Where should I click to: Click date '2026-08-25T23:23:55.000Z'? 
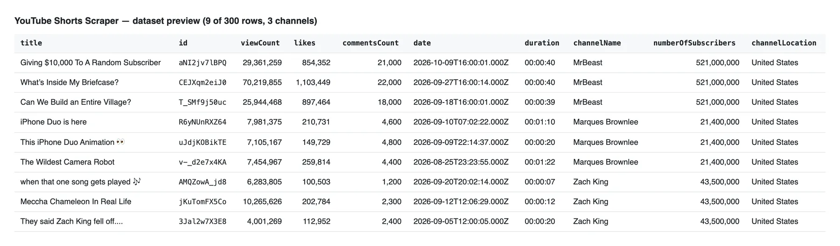pyautogui.click(x=461, y=162)
